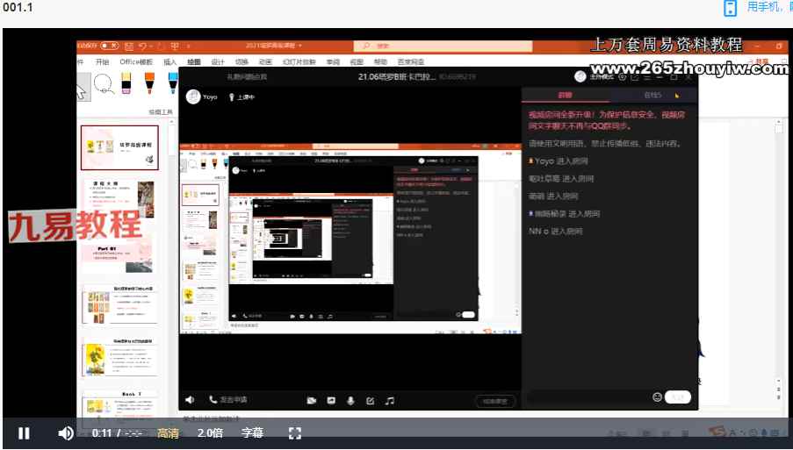Click the music note icon
This screenshot has height=450, width=793.
click(x=390, y=401)
